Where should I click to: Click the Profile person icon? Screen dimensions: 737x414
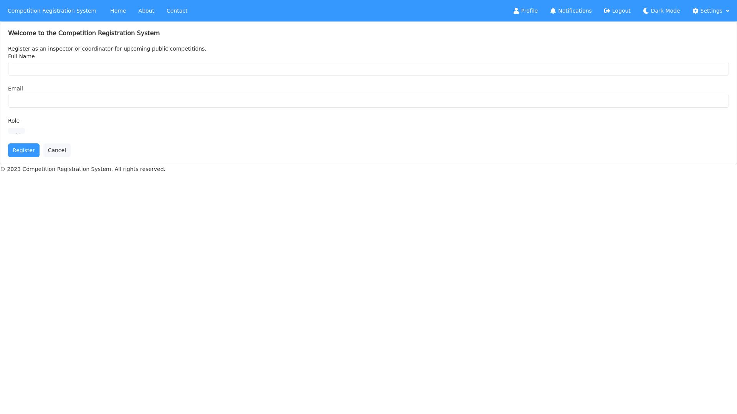point(516,11)
